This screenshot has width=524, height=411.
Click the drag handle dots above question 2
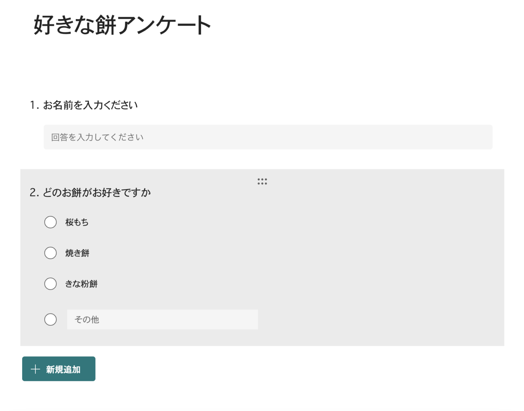coord(262,181)
